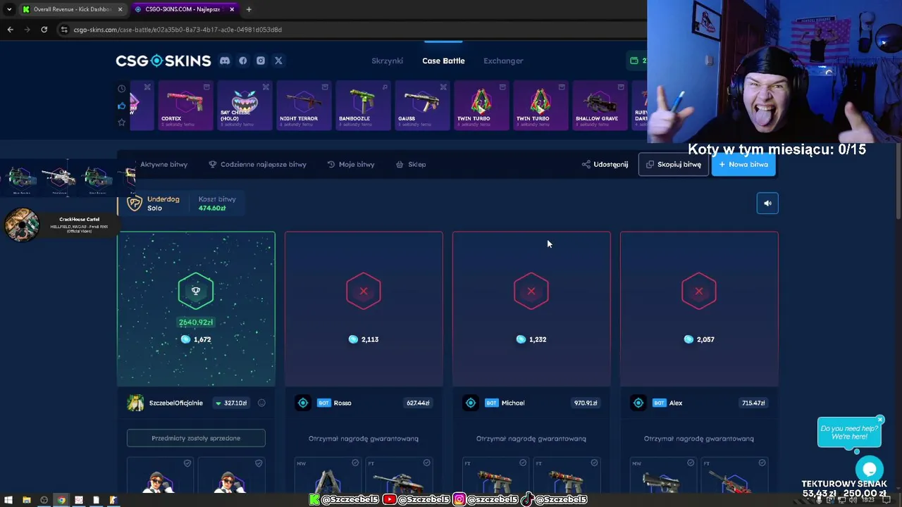Click bot Rosso's avatar icon
The width and height of the screenshot is (902, 507).
click(303, 403)
